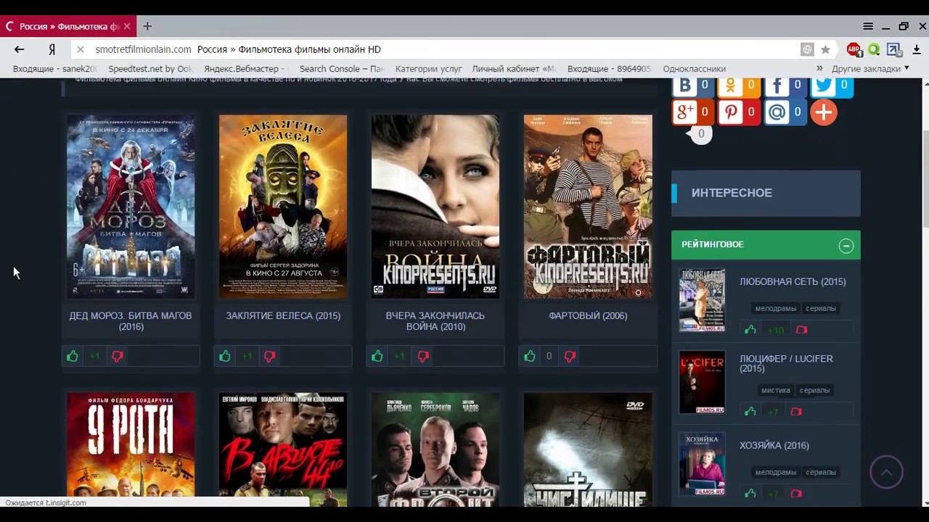Image resolution: width=929 pixels, height=522 pixels.
Task: Share the page via Mail.ru
Action: click(777, 112)
